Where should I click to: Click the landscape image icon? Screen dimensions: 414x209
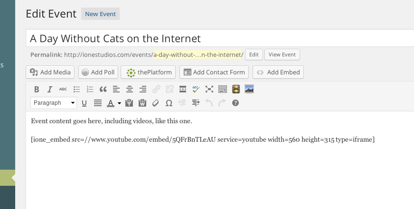[x=249, y=89]
